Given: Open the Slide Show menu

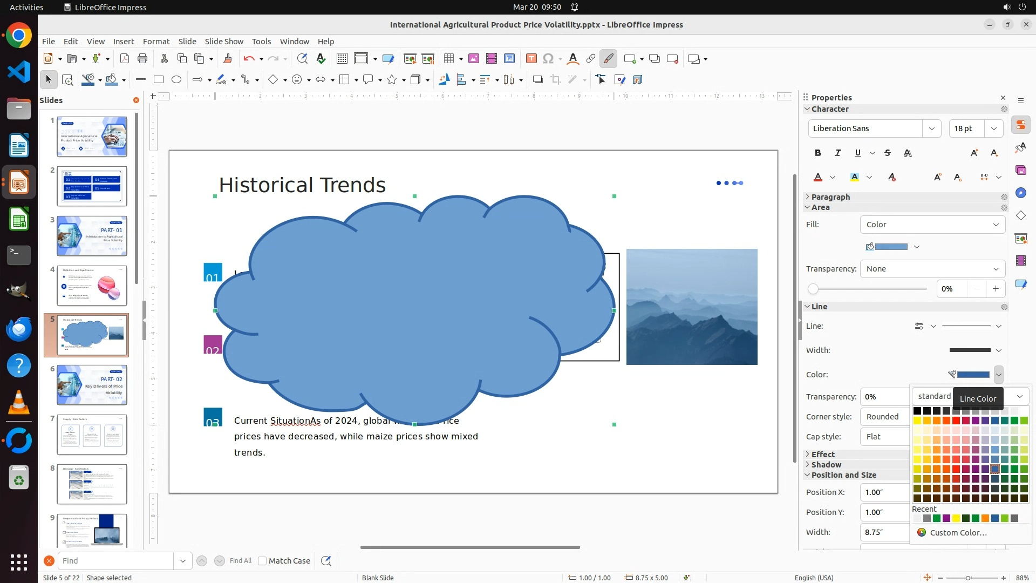Looking at the screenshot, I should tap(224, 41).
